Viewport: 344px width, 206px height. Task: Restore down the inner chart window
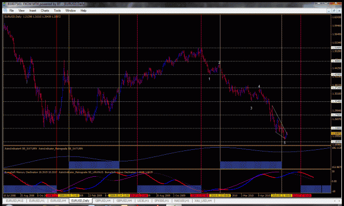(334, 10)
